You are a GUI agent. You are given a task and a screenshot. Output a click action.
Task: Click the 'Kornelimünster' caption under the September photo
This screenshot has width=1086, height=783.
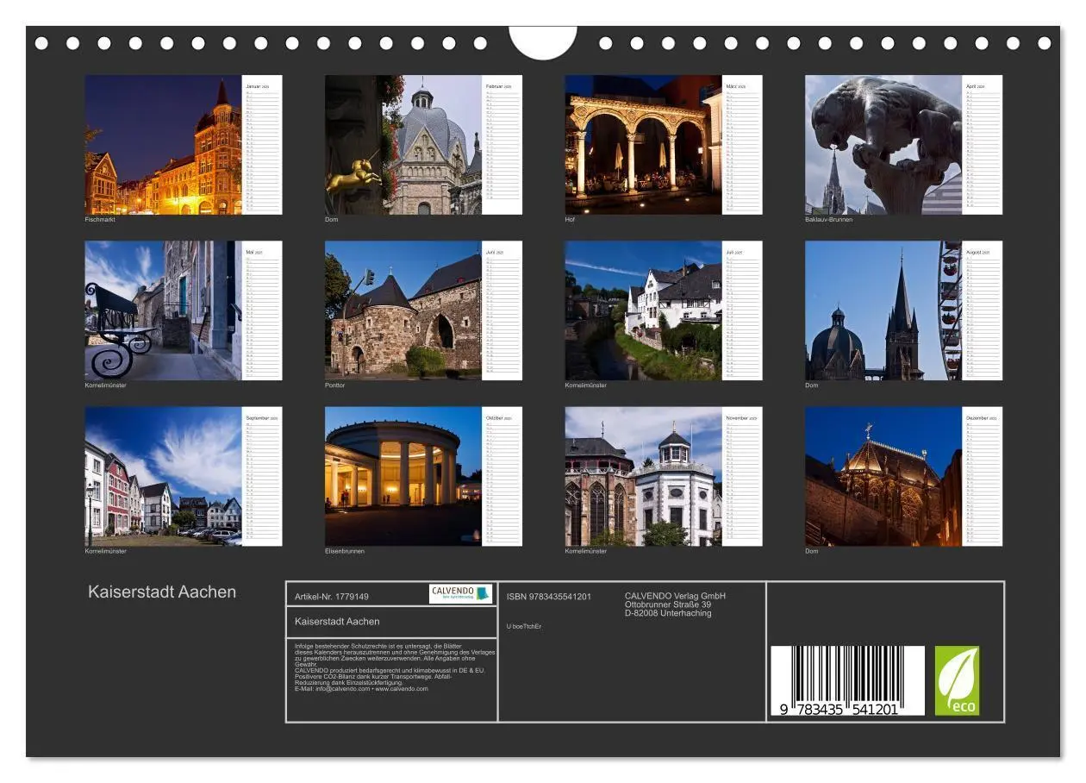tap(105, 551)
